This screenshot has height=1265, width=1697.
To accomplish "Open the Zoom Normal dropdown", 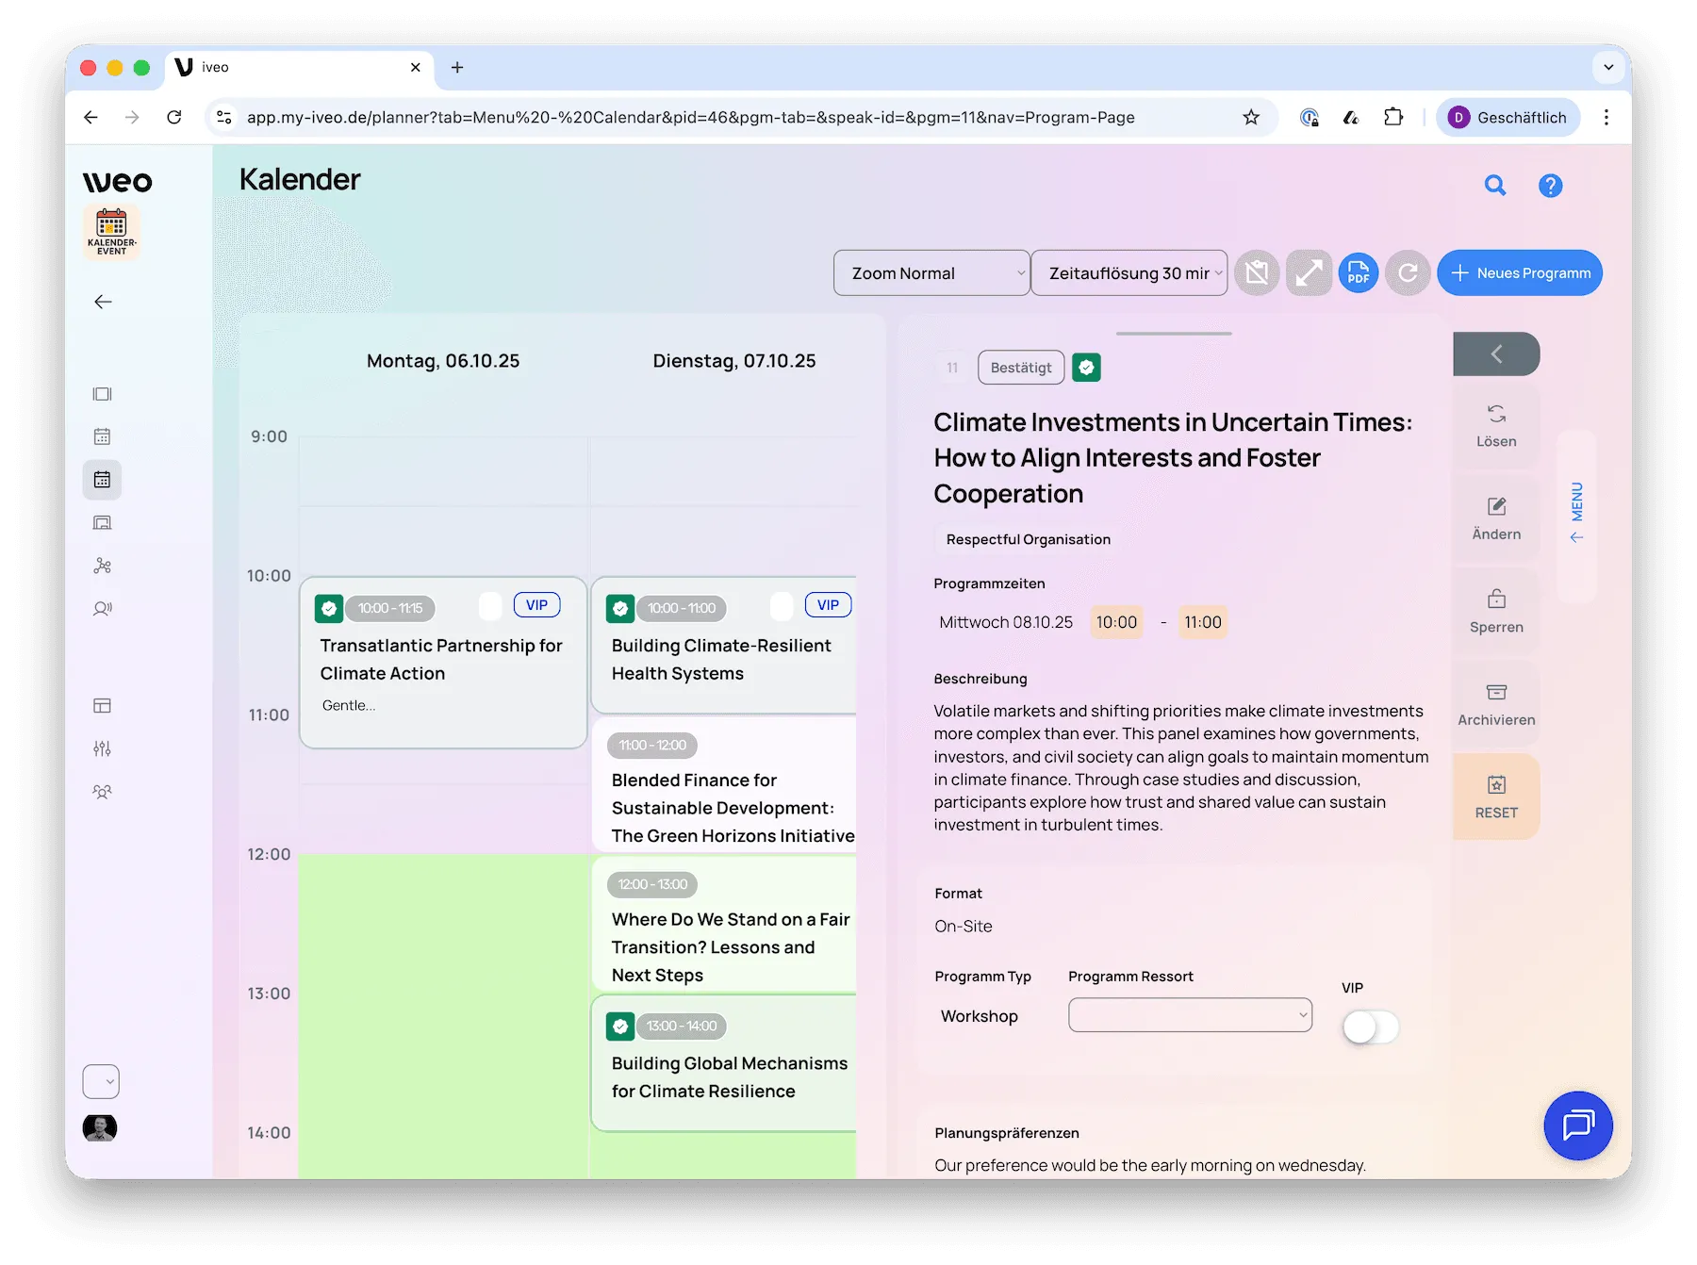I will (x=931, y=272).
